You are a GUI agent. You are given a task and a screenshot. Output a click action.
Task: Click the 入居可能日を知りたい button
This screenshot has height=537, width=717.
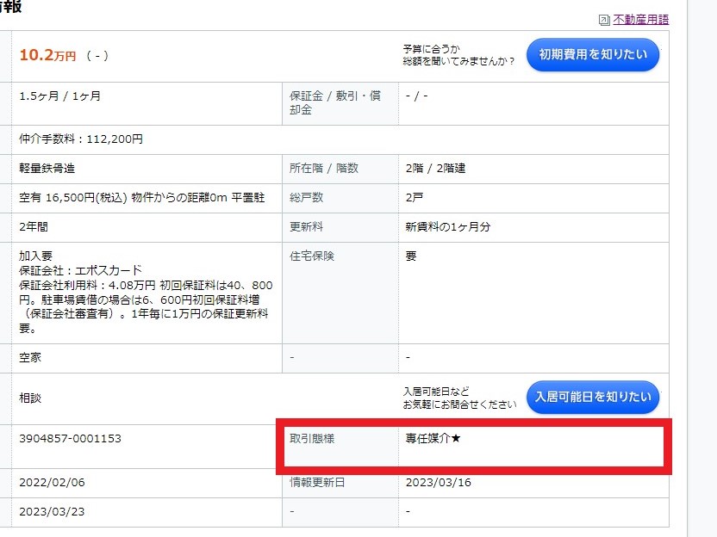[593, 397]
